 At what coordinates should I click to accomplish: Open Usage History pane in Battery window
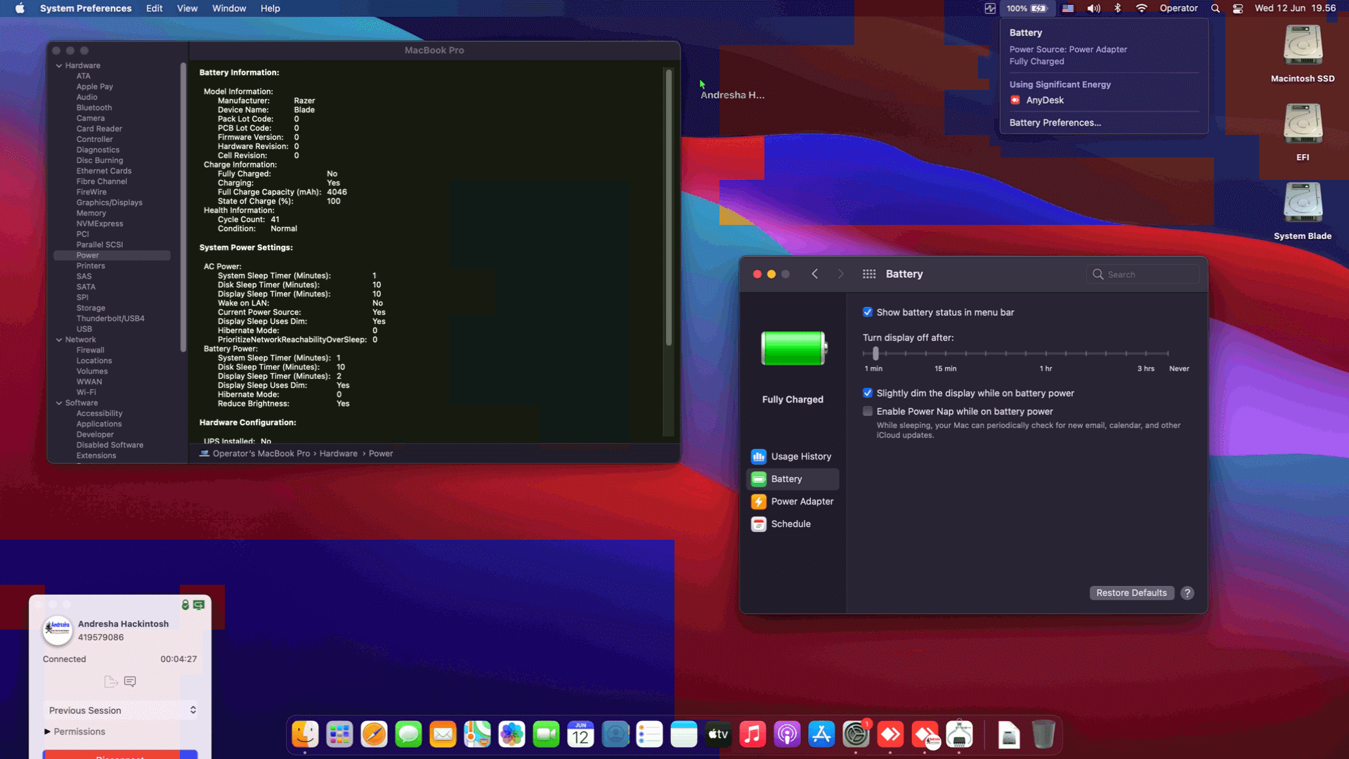tap(792, 456)
